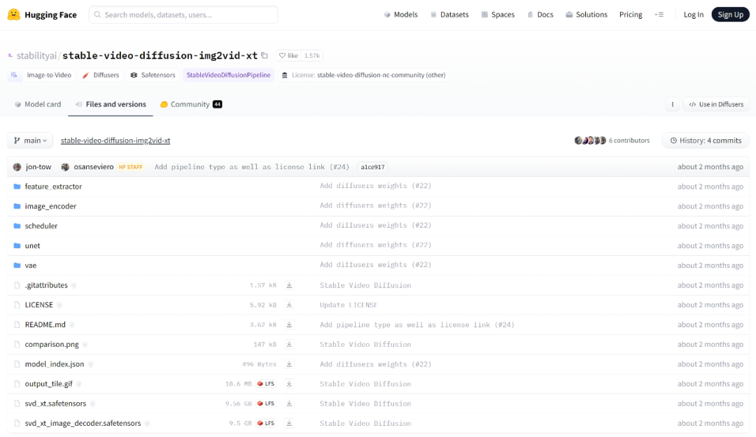Open the Community tab
The width and height of the screenshot is (756, 437).
click(191, 105)
